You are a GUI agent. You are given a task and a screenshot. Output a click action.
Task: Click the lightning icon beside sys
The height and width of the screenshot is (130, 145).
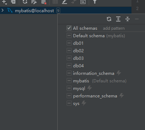coord(84,103)
